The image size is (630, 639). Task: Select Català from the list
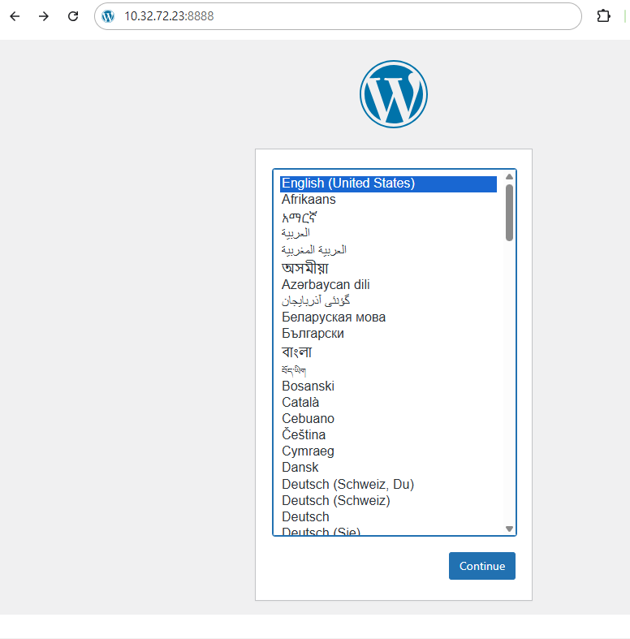point(300,403)
